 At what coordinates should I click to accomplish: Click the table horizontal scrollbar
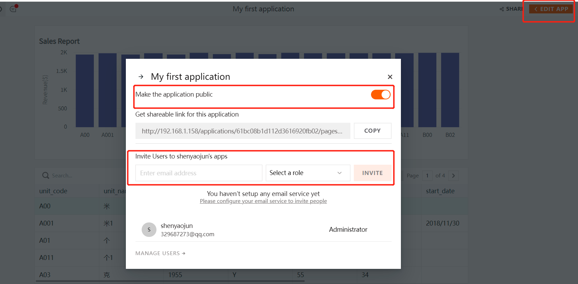[x=170, y=281]
